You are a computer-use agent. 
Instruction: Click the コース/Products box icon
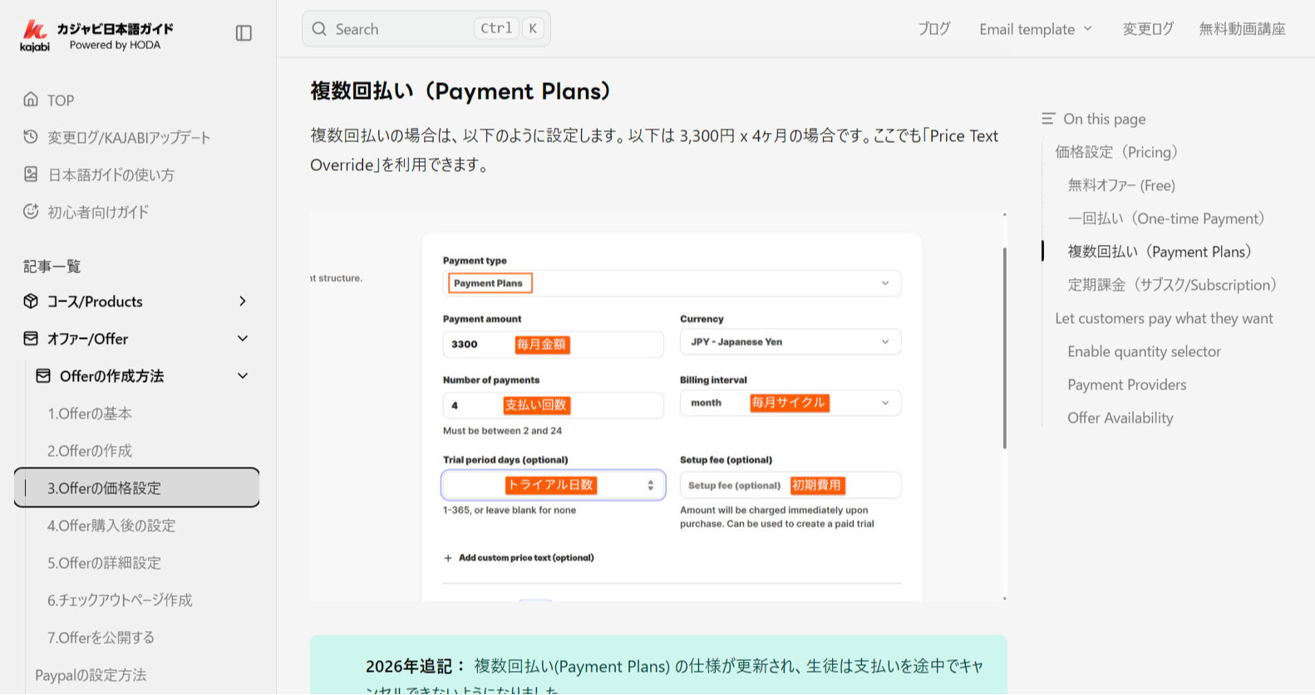pos(31,301)
